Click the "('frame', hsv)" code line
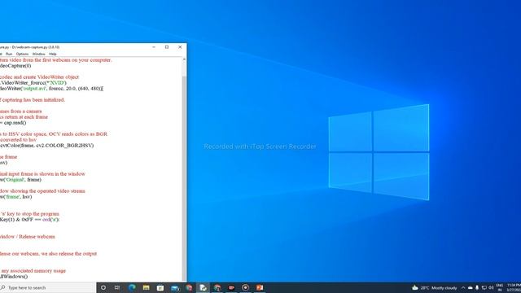 pyautogui.click(x=16, y=197)
